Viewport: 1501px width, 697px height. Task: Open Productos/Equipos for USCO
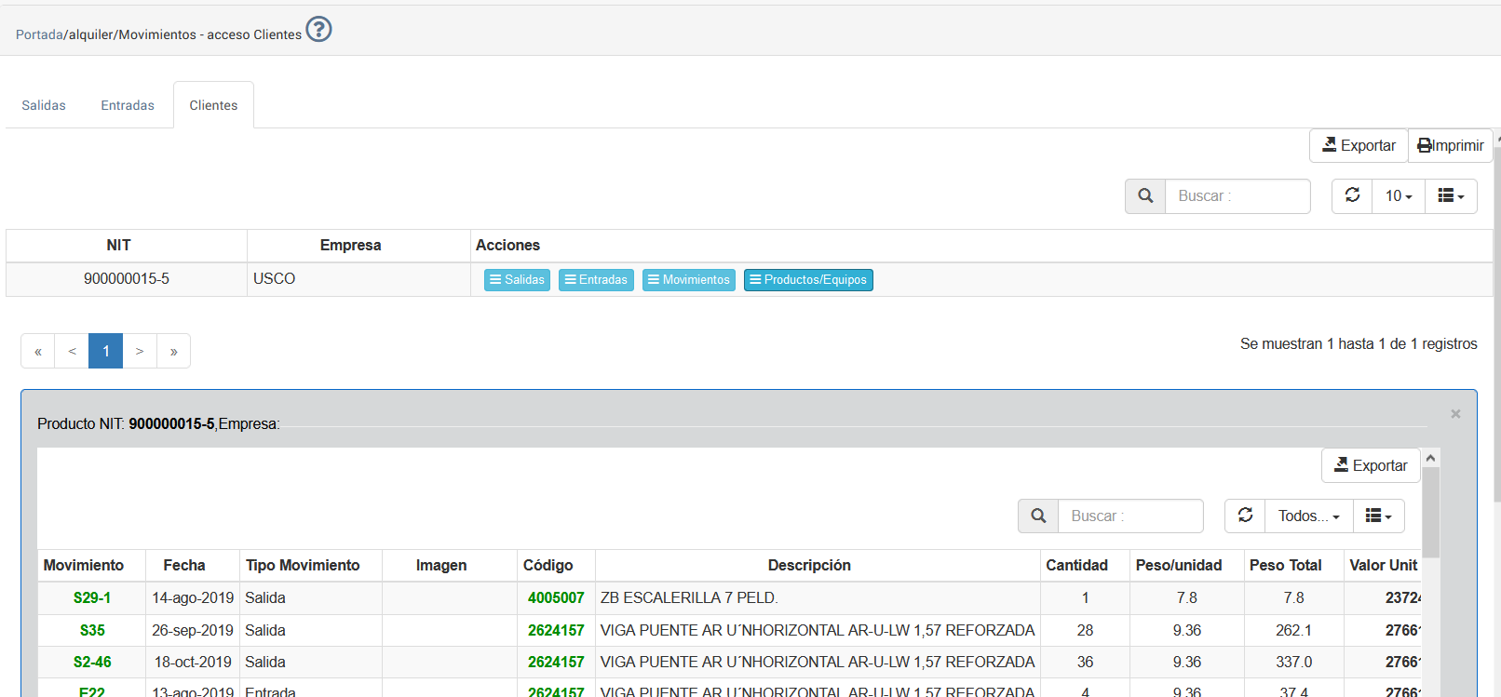click(808, 280)
